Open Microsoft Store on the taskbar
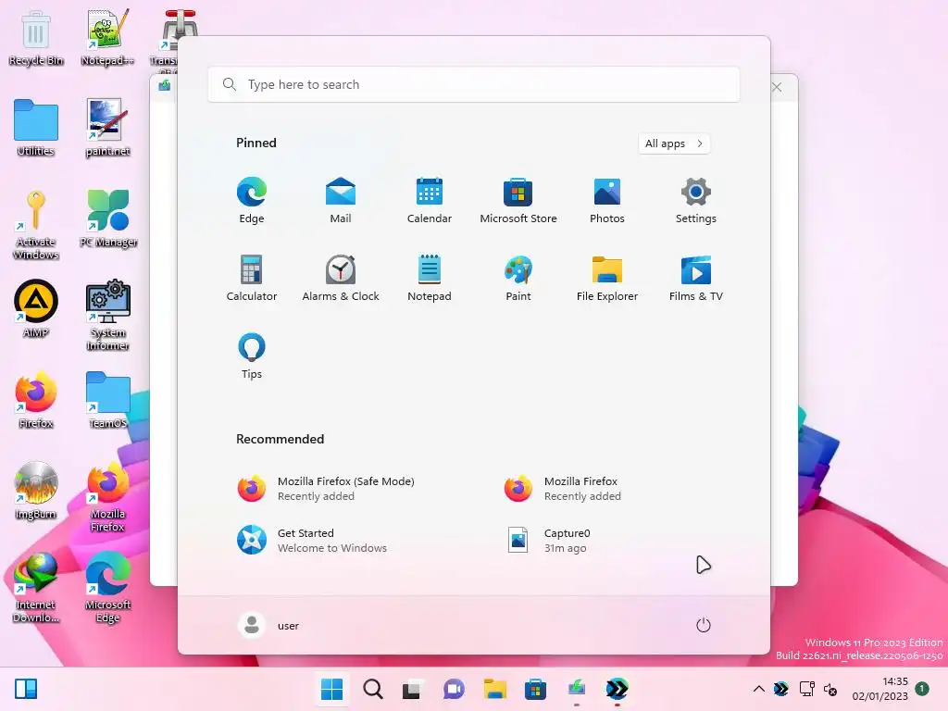 tap(535, 689)
